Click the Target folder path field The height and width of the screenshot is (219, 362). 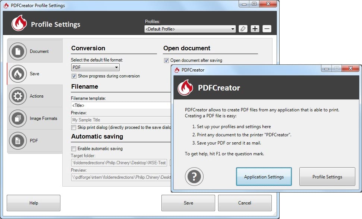[x=119, y=163]
